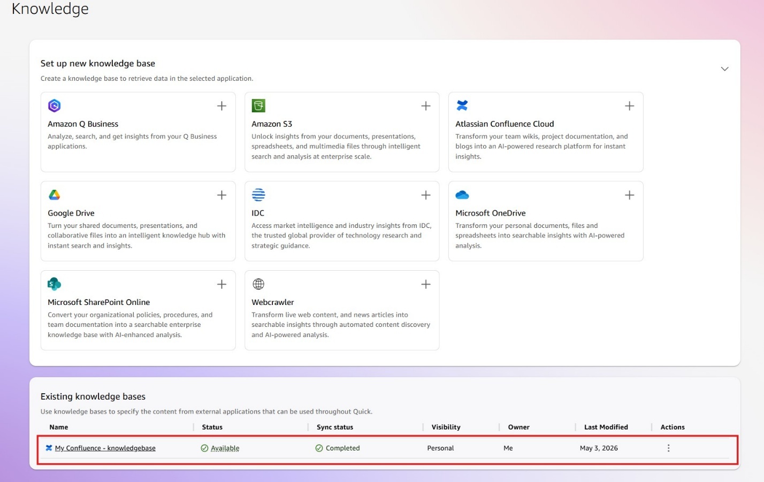
Task: Click SharePoint description about organizational policies
Action: click(130, 325)
